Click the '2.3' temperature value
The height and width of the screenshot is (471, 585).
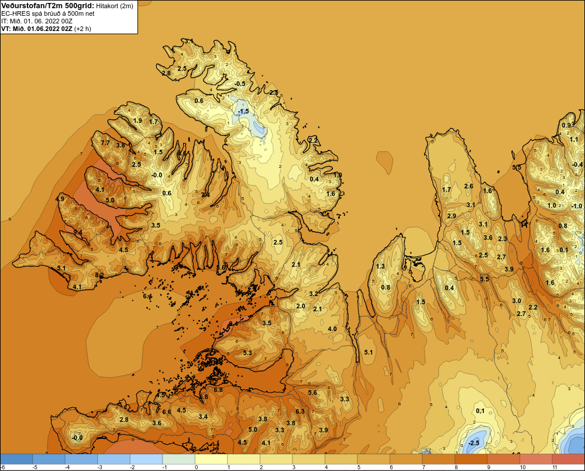[x=503, y=239]
